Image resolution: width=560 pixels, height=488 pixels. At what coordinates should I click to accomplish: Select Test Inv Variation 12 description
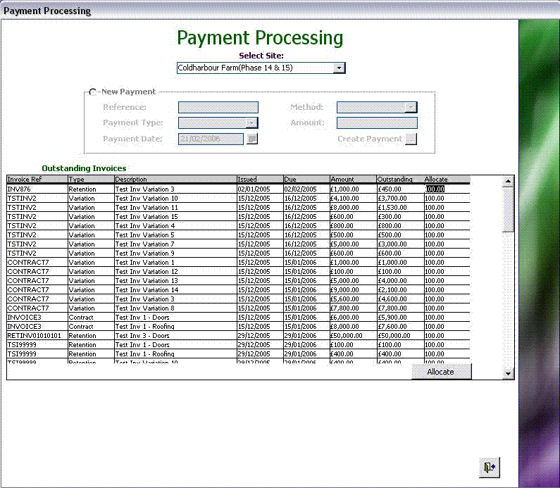pos(147,272)
